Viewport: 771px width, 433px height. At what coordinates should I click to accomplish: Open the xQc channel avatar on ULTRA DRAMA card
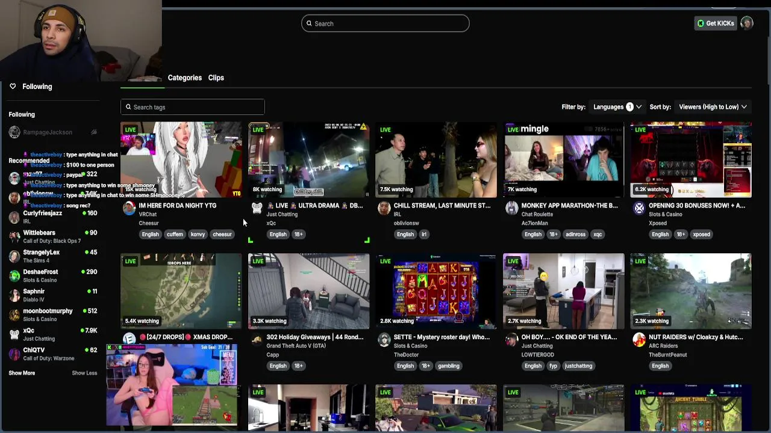tap(257, 209)
